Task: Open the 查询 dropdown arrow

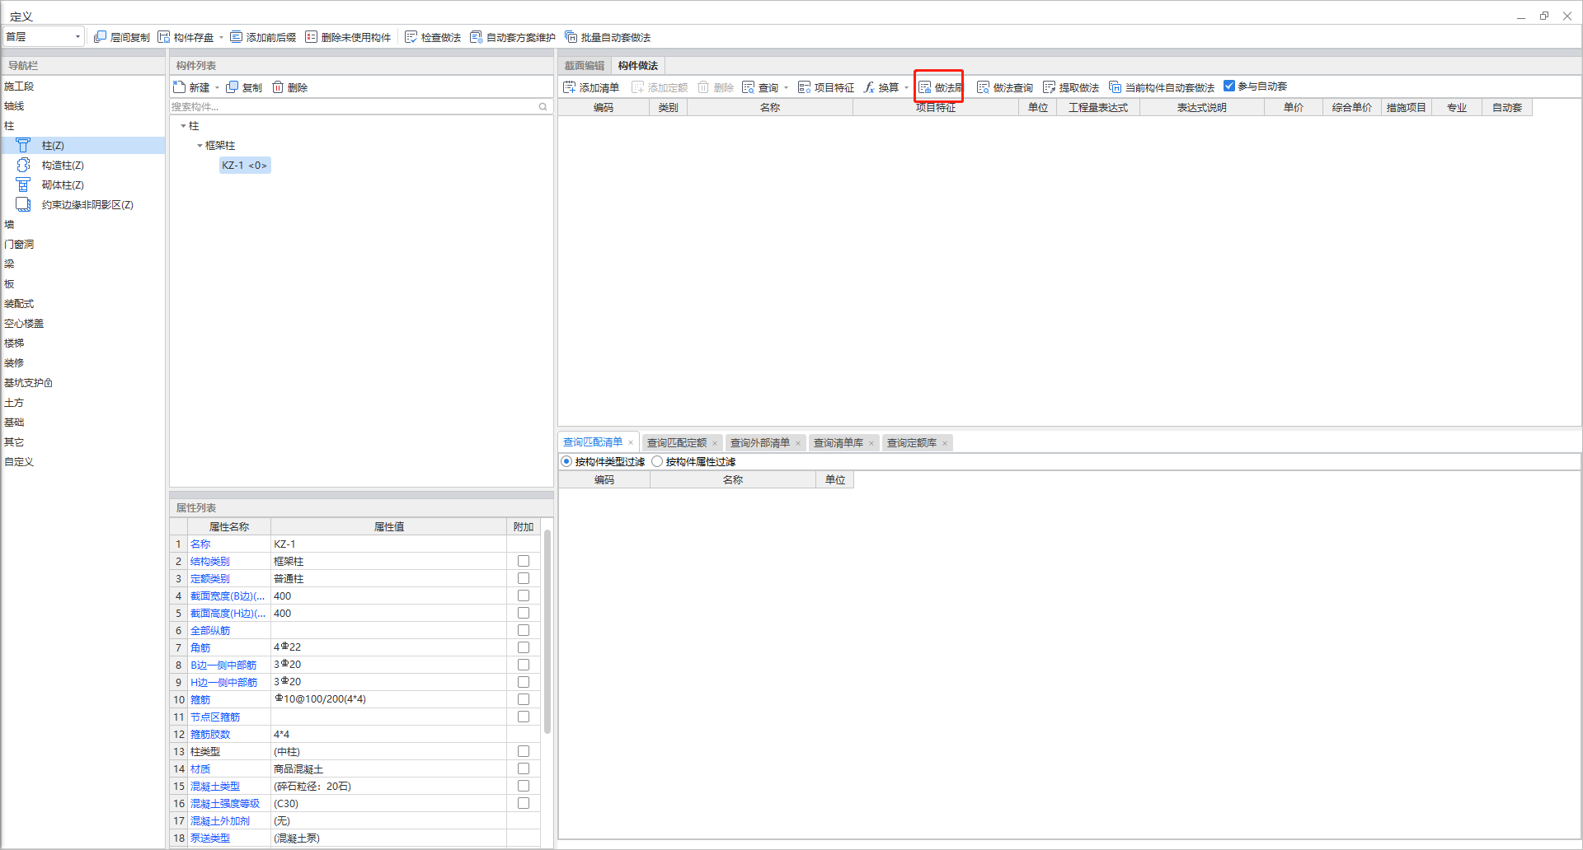Action: coord(786,87)
